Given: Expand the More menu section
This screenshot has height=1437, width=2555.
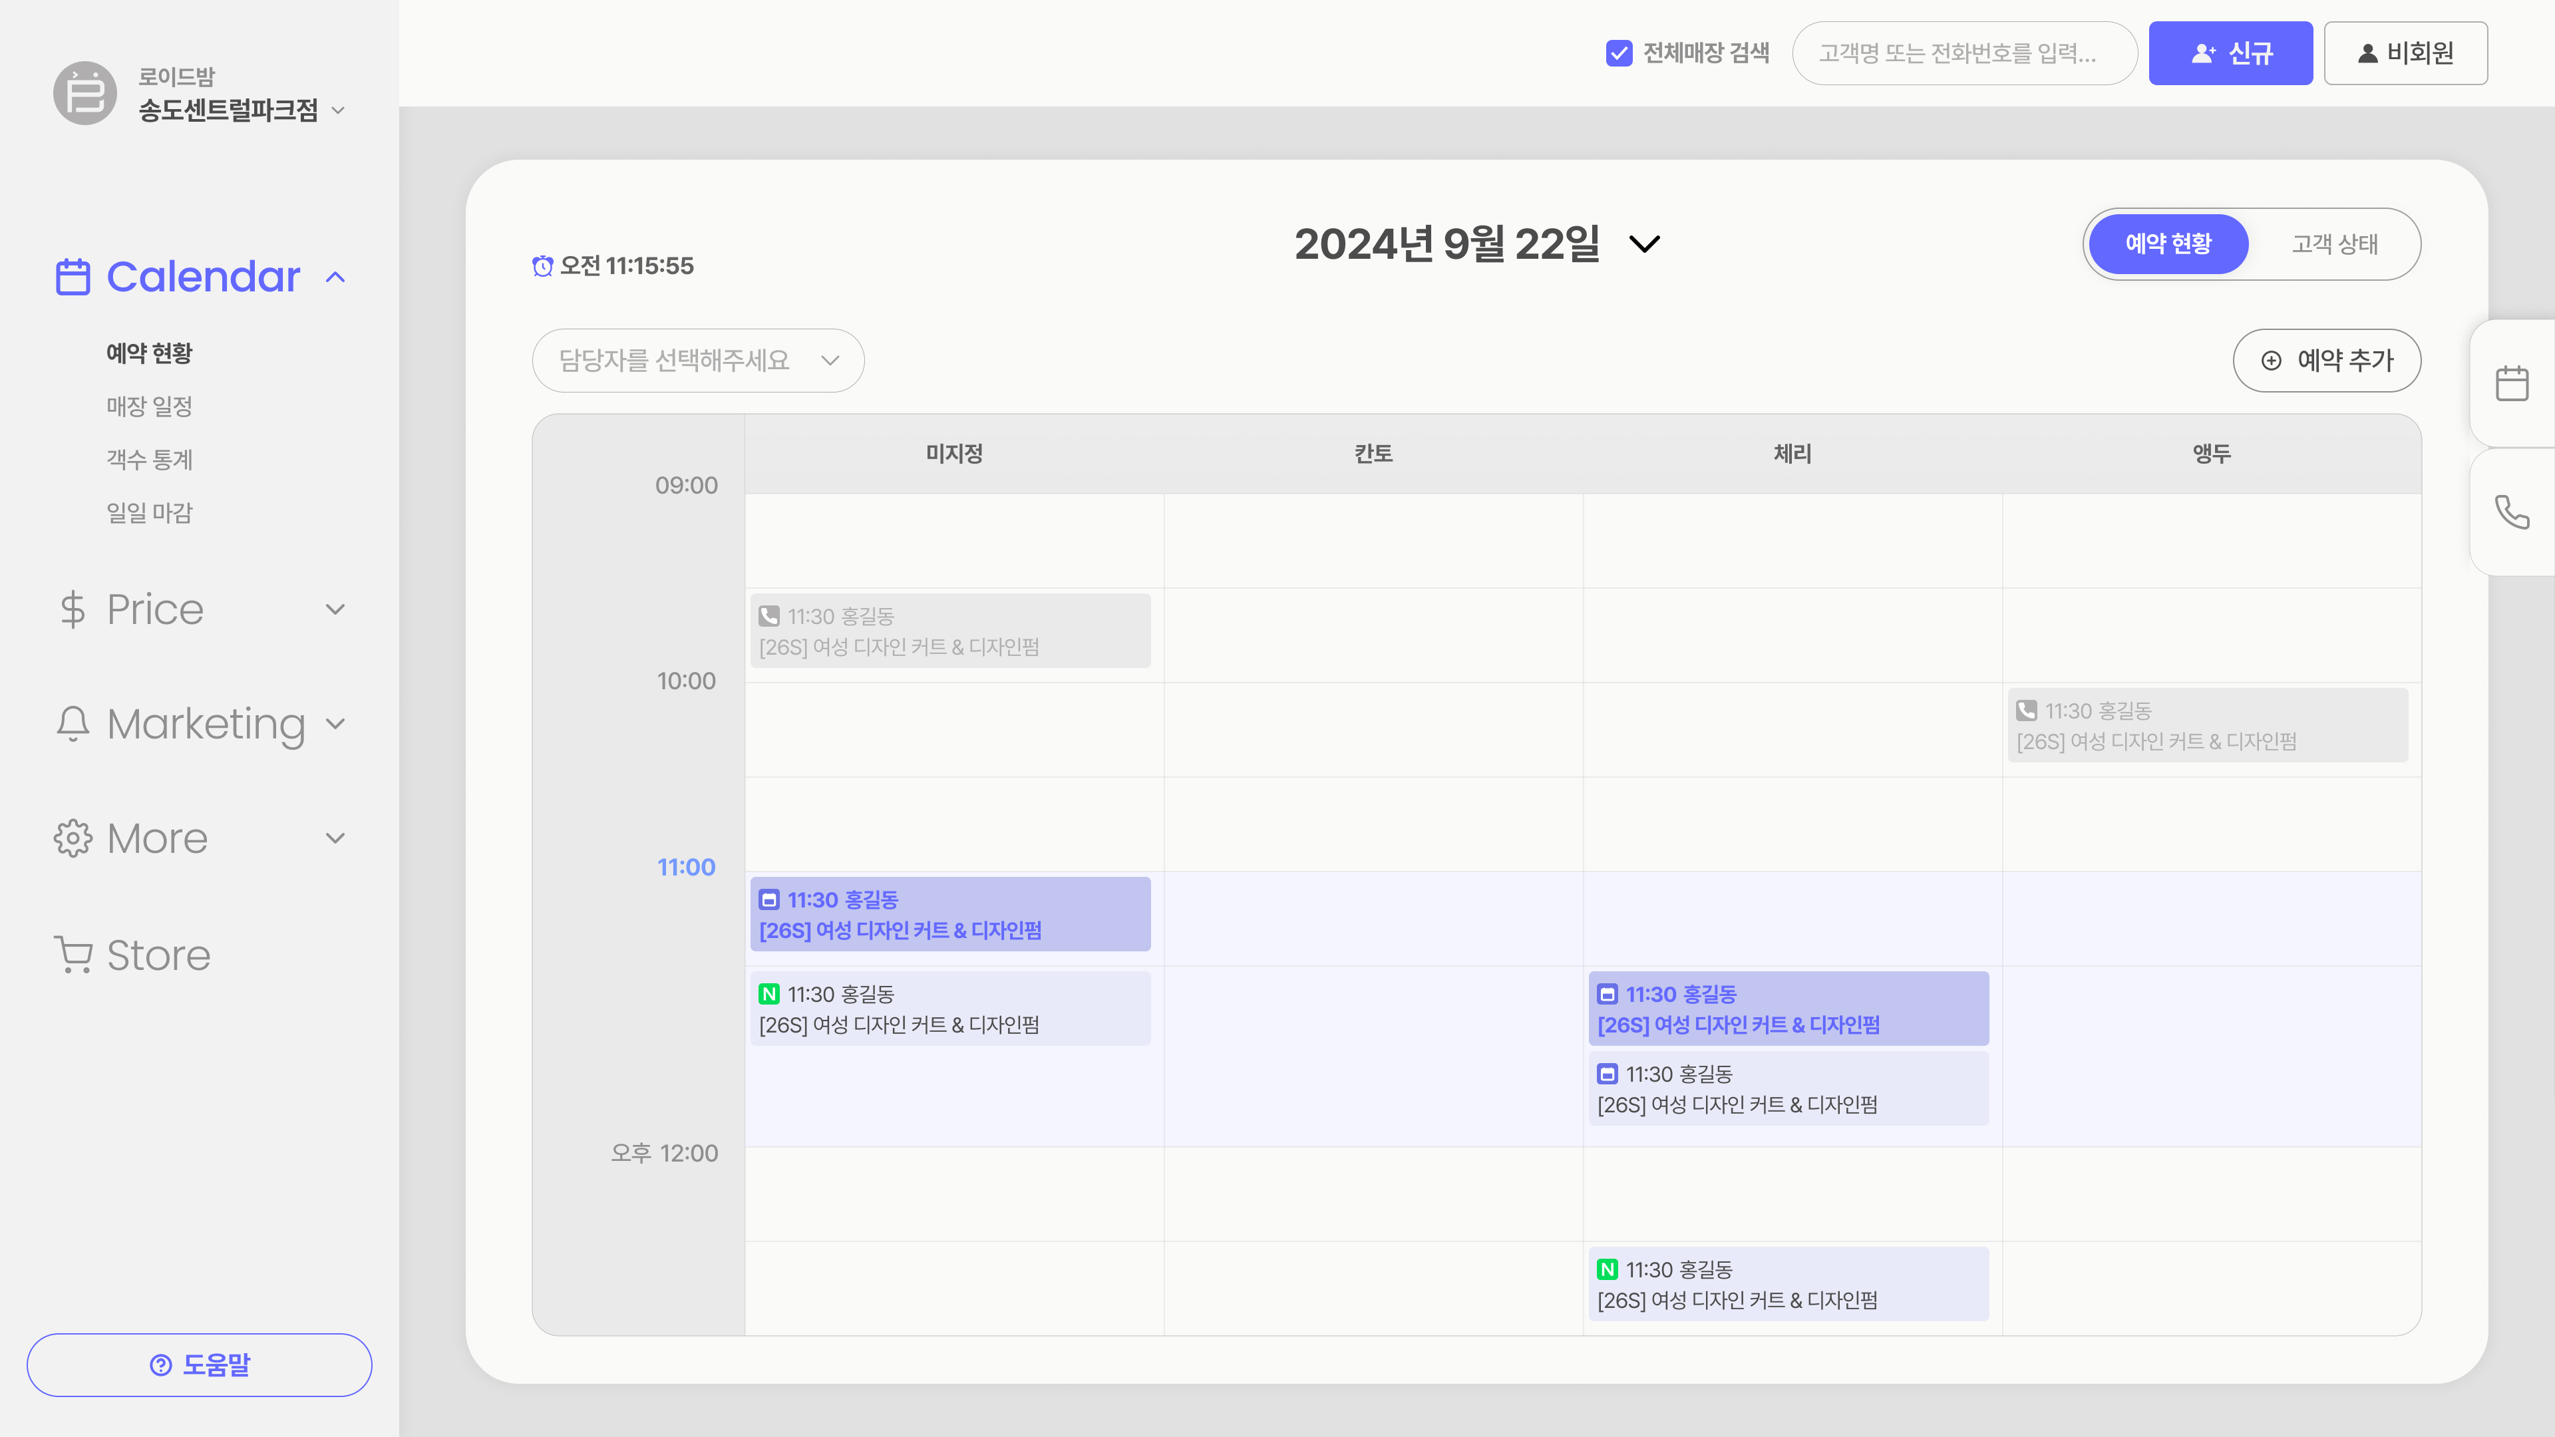Looking at the screenshot, I should tap(335, 838).
